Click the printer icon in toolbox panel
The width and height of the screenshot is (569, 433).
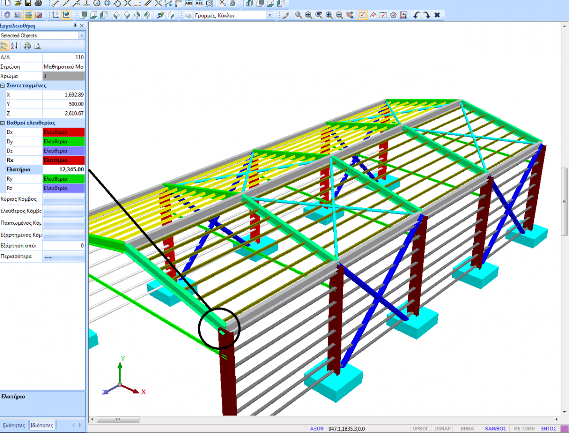[x=28, y=46]
